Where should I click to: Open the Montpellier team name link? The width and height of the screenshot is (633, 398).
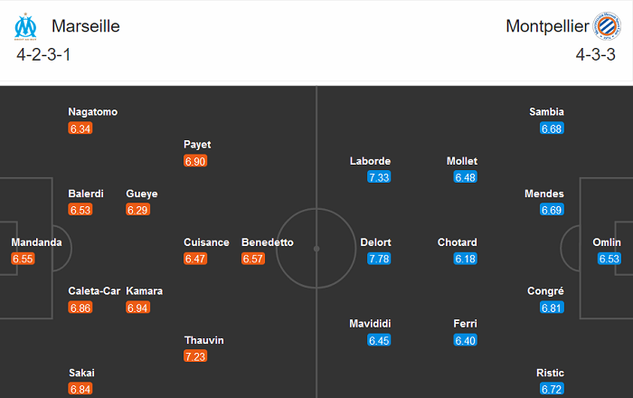point(545,26)
